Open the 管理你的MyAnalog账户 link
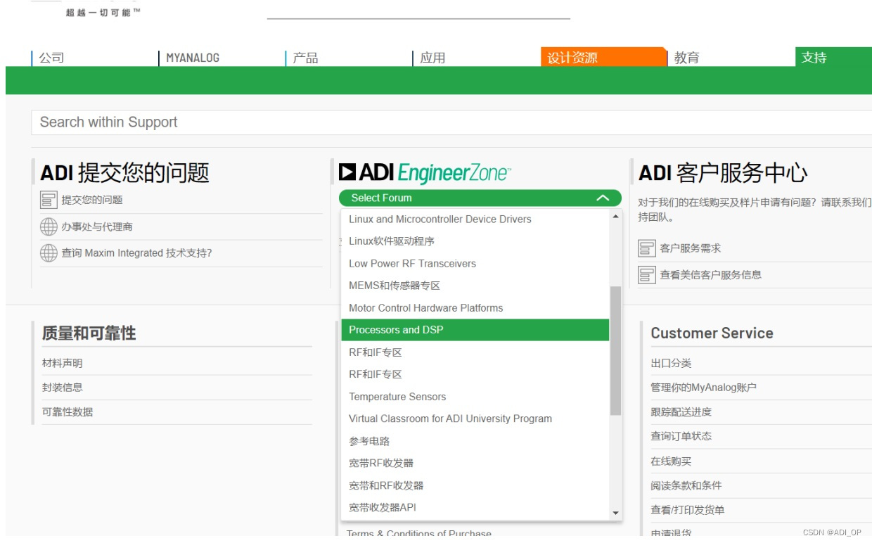 click(704, 388)
